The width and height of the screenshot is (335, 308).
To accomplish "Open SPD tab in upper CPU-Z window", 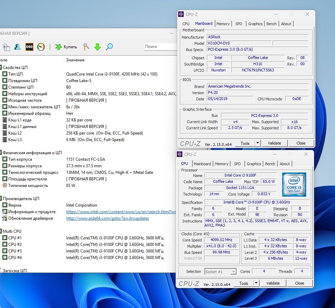I will click(238, 24).
